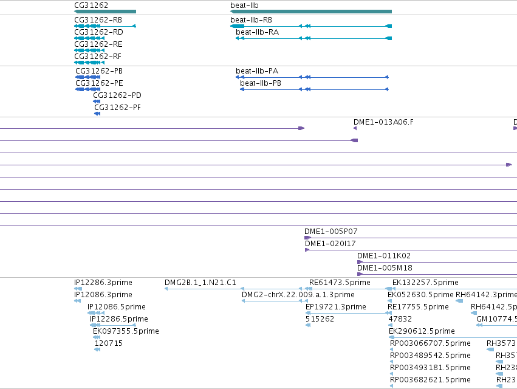Image resolution: width=517 pixels, height=389 pixels.
Task: Click the DME1-011K02 feature label
Action: [384, 256]
